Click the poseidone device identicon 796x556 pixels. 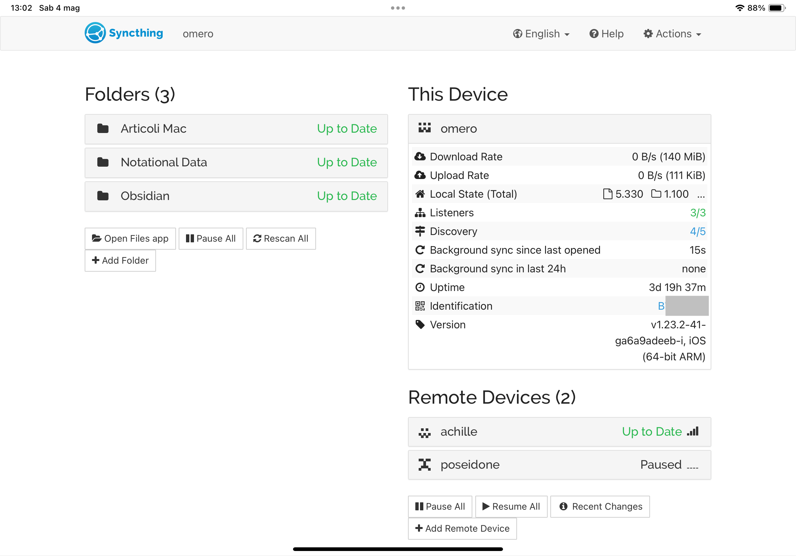click(x=424, y=464)
